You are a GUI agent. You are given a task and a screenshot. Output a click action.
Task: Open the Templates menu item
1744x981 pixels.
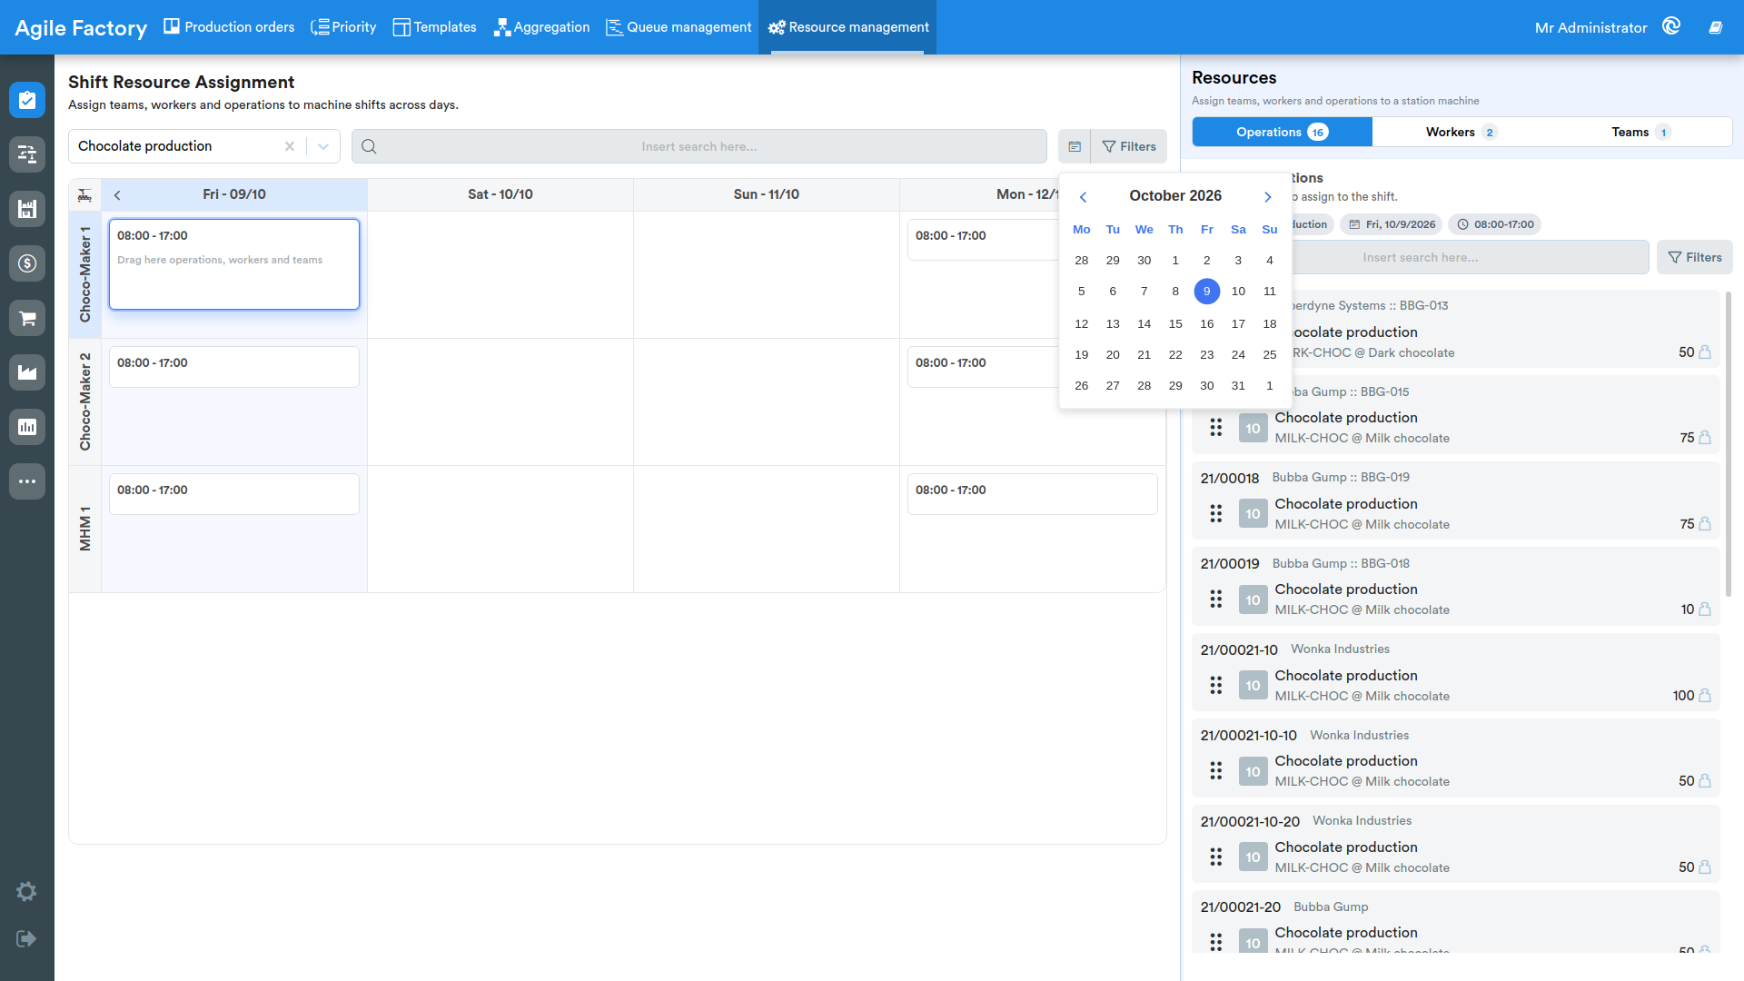[434, 27]
